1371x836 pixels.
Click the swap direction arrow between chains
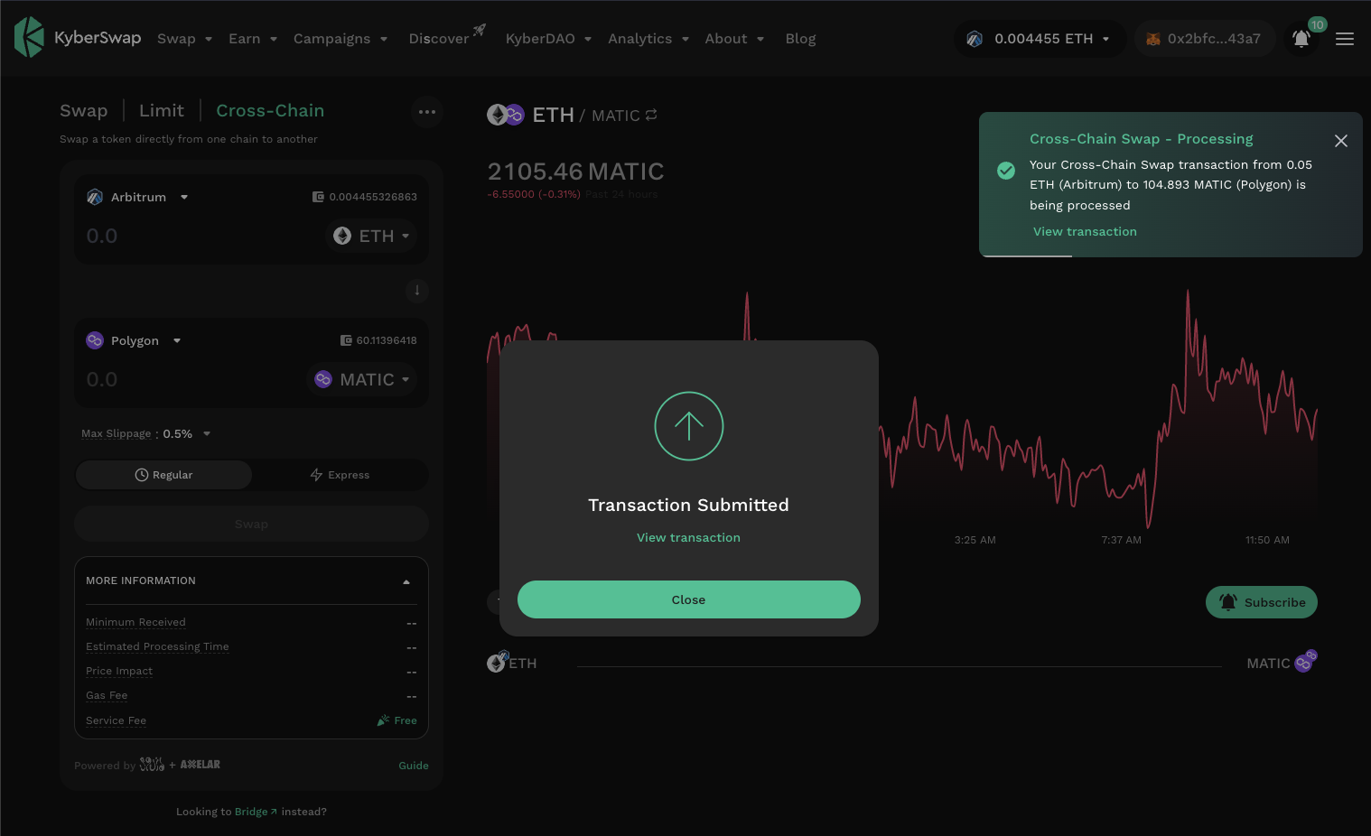(416, 291)
